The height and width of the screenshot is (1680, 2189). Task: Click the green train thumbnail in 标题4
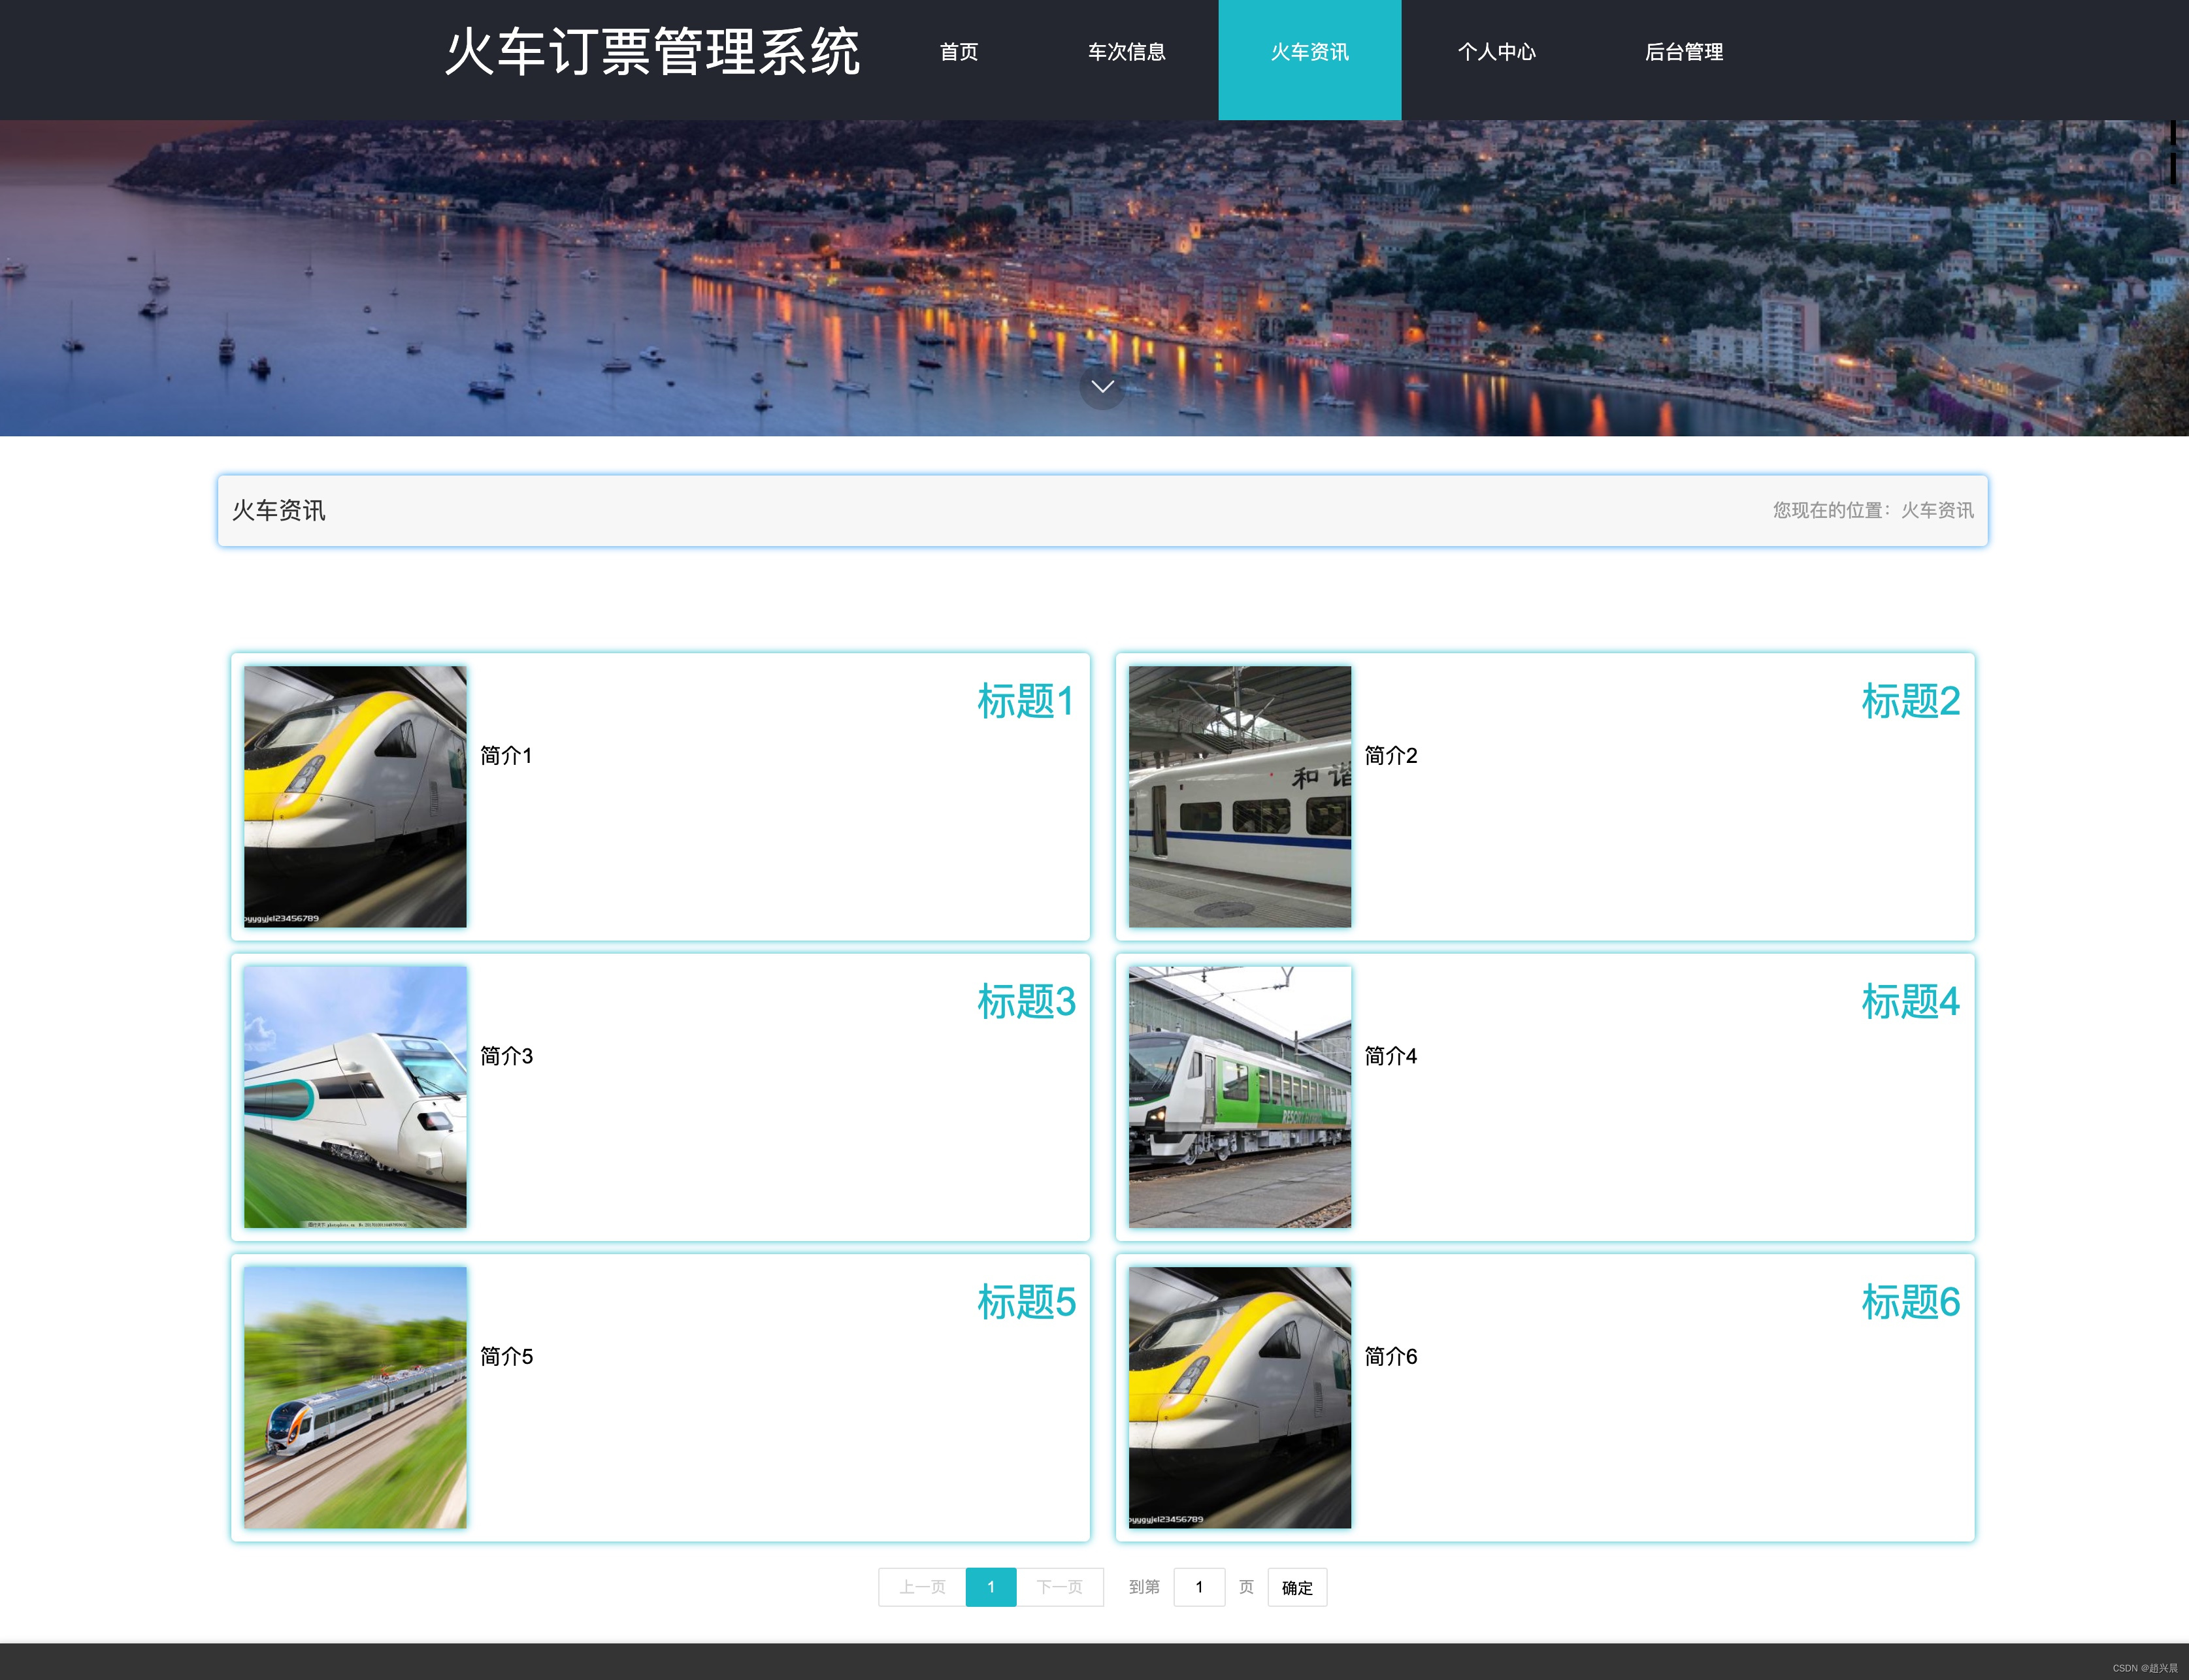coord(1240,1097)
